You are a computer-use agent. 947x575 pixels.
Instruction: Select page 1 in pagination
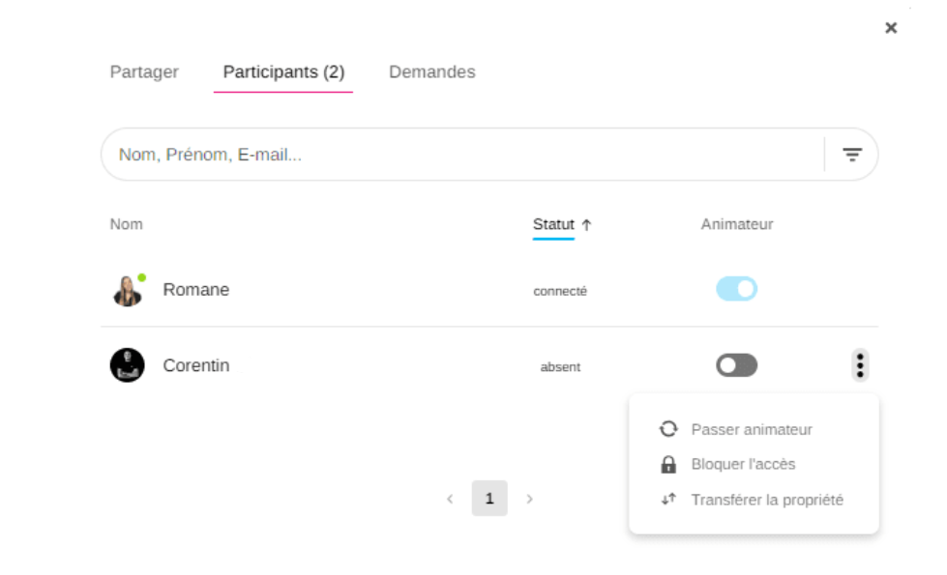[x=489, y=499]
